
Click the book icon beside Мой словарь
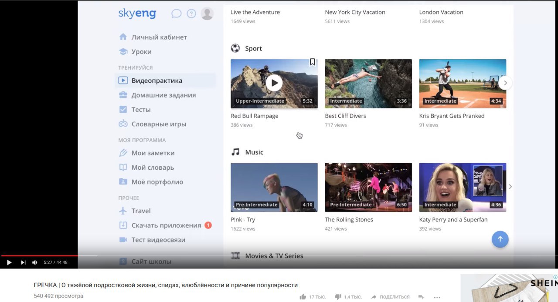pyautogui.click(x=123, y=168)
